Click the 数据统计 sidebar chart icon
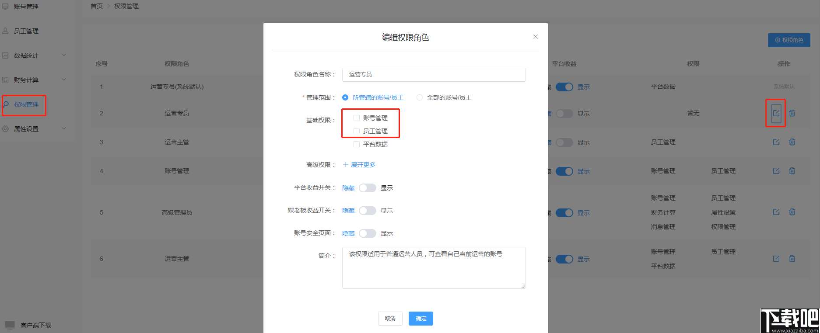 click(x=5, y=55)
